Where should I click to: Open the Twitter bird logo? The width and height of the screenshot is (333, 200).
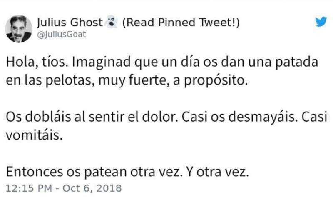pyautogui.click(x=321, y=22)
